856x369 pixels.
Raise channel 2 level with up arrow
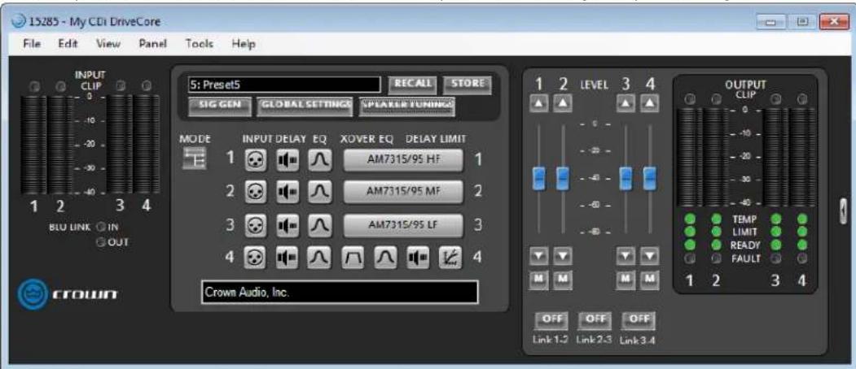tap(562, 102)
